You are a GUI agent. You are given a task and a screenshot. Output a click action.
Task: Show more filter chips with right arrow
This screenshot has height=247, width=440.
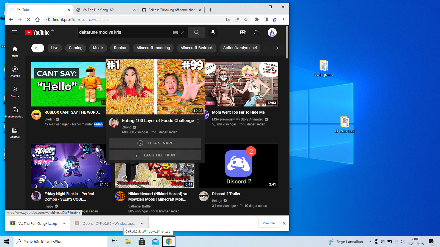coord(277,48)
